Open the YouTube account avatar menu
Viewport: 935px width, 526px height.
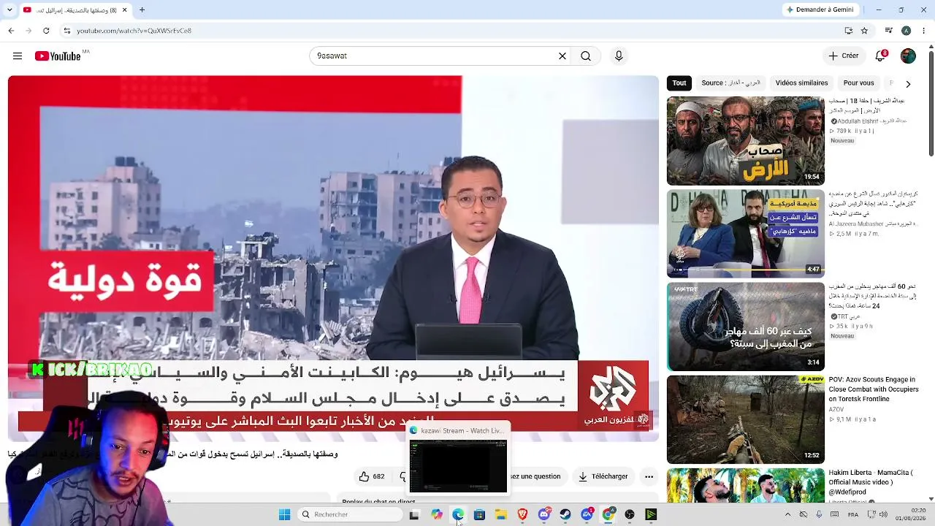click(x=908, y=56)
